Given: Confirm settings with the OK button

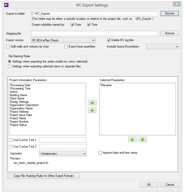Looking at the screenshot, I should [x=149, y=185].
